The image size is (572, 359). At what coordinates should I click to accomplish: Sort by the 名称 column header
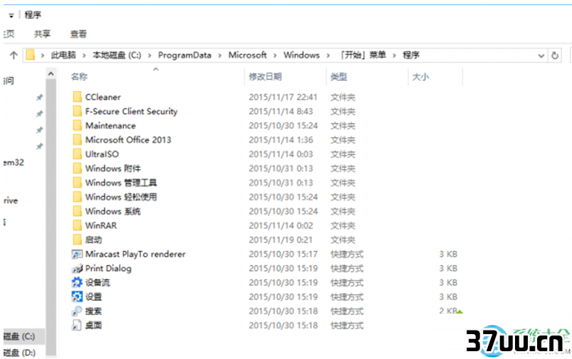(79, 77)
